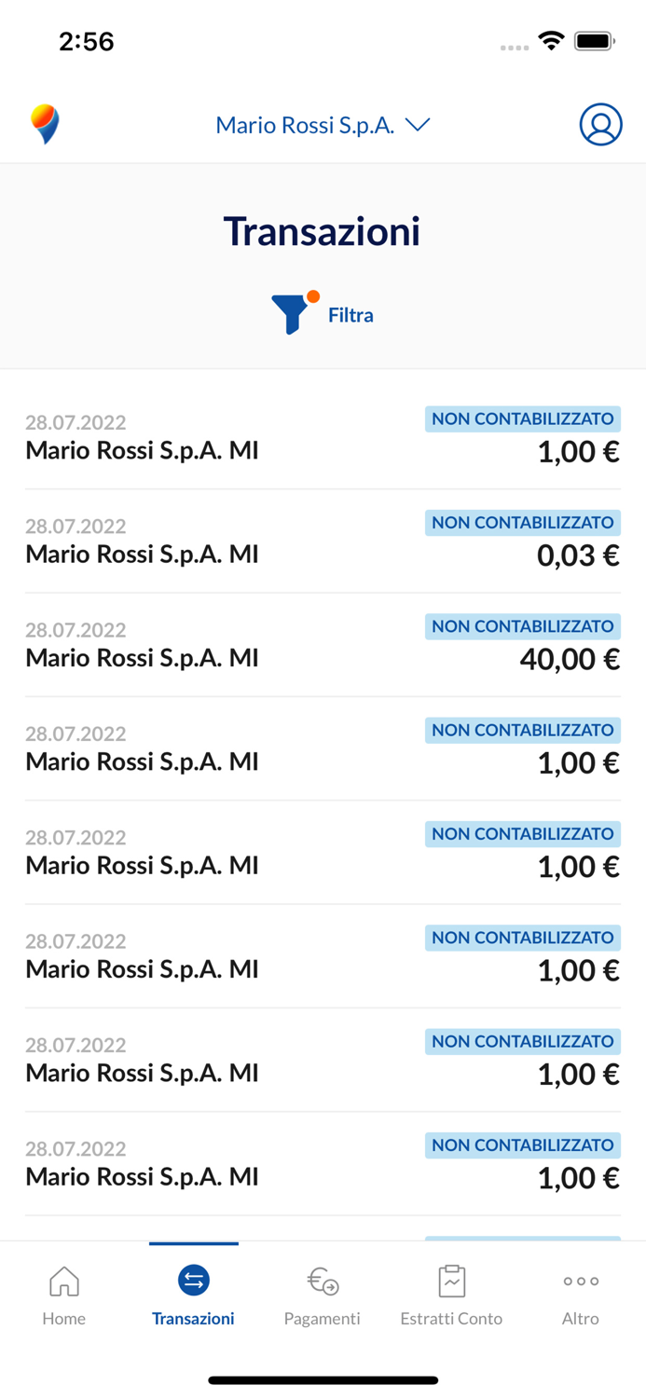Open the Filtra link
Viewport: 646px width, 1398px height.
pos(350,315)
